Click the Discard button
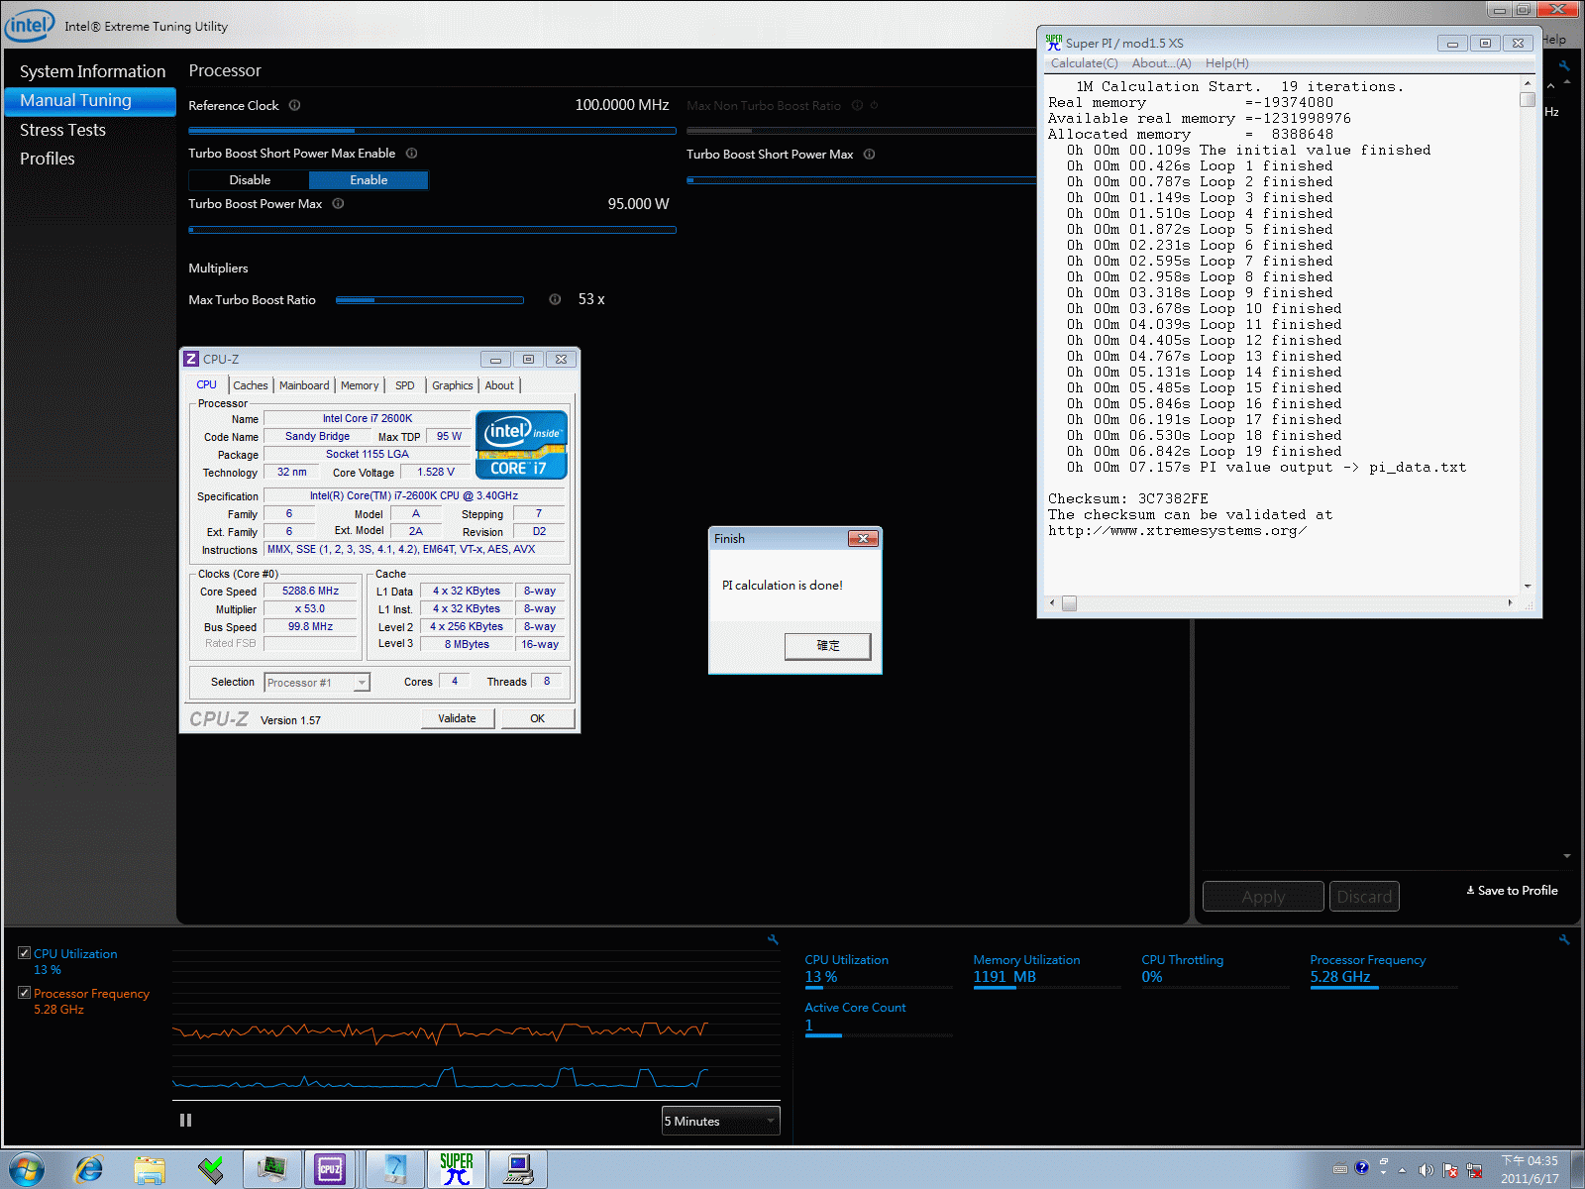This screenshot has width=1585, height=1189. tap(1364, 897)
